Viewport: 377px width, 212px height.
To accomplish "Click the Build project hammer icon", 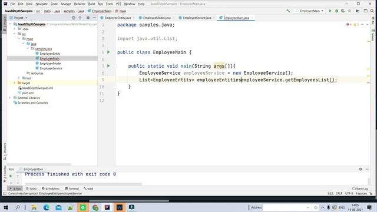I will click(x=288, y=11).
